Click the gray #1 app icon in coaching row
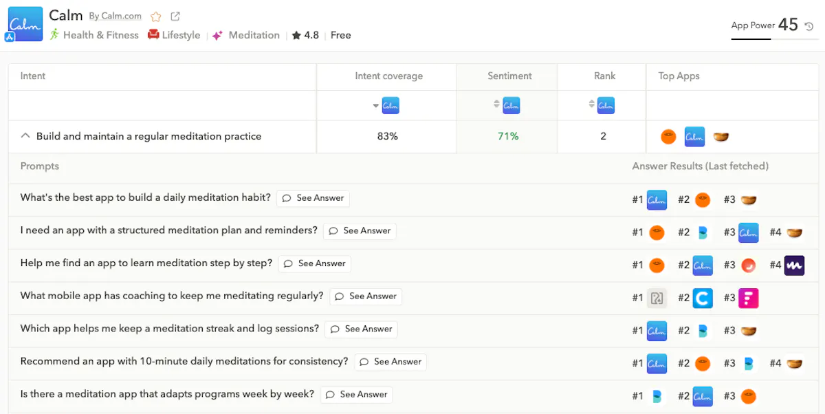 [657, 298]
